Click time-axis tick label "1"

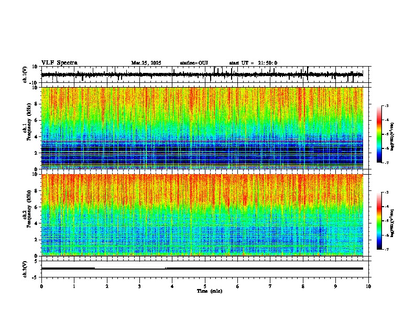click(x=74, y=286)
